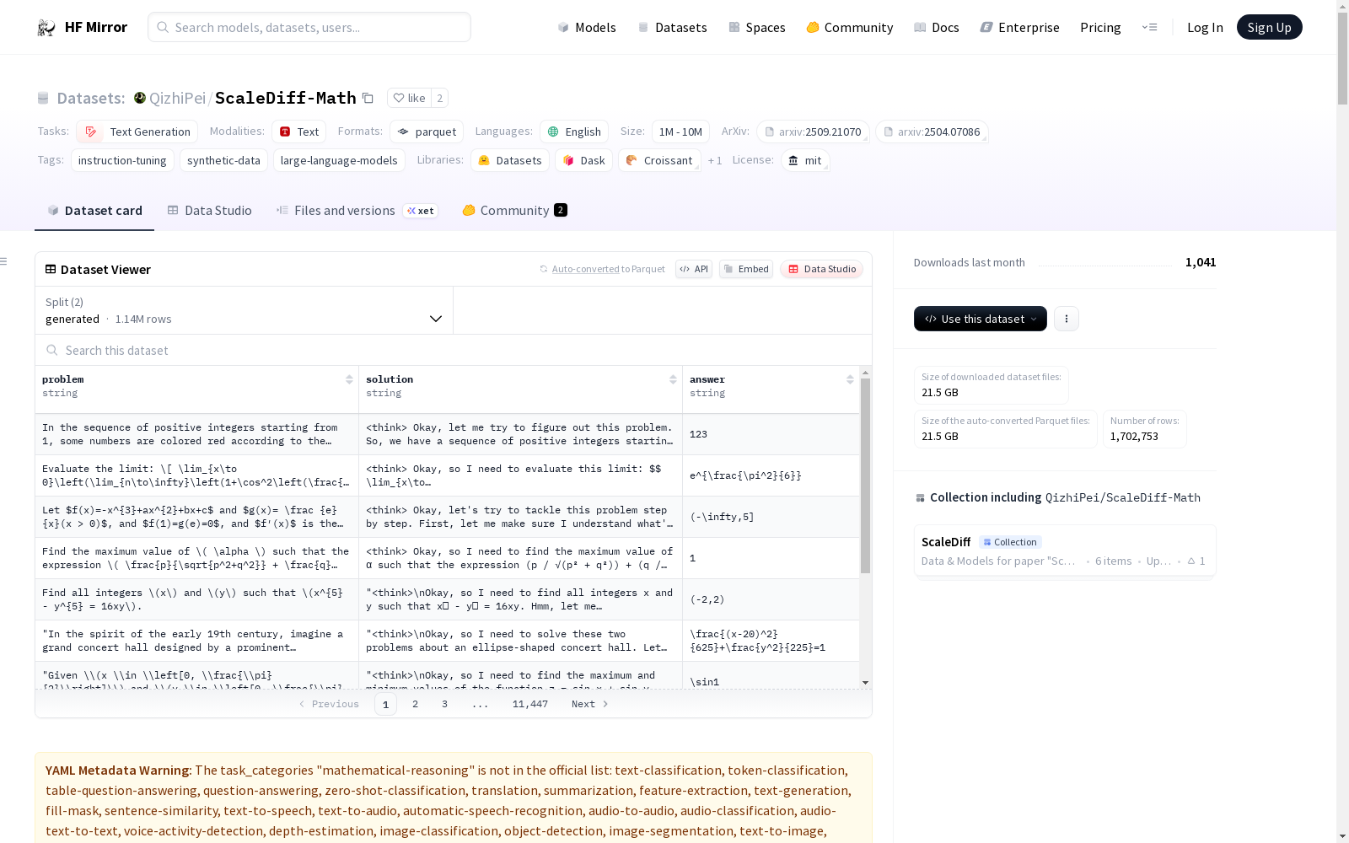Open the arxiv:2509.21070 paper tag
Image resolution: width=1349 pixels, height=843 pixels.
point(813,132)
